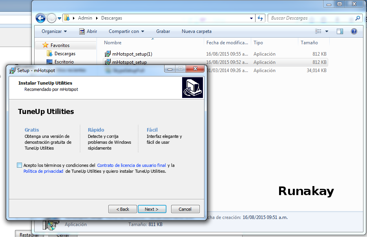The image size is (367, 237).
Task: Go back in Explorer with the blue arrow
Action: (40, 18)
